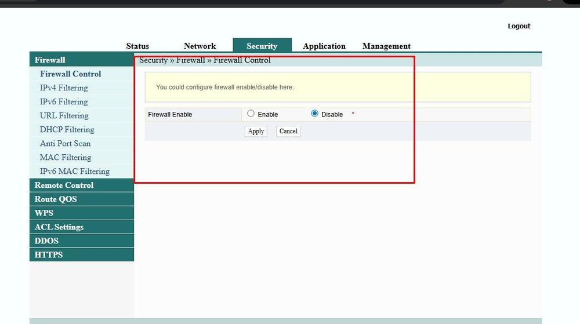Expand the WPS section

tap(82, 213)
